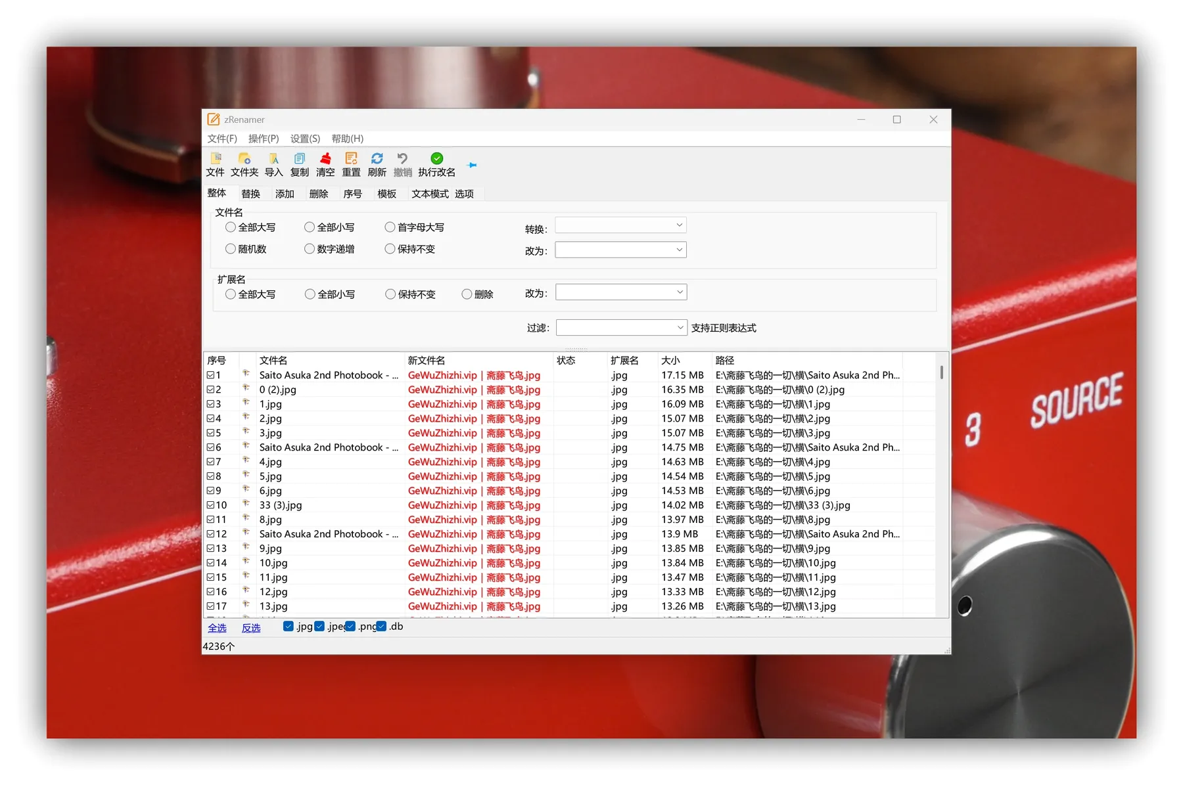This screenshot has width=1183, height=785.
Task: Switch to the 替换 tab
Action: pyautogui.click(x=251, y=193)
